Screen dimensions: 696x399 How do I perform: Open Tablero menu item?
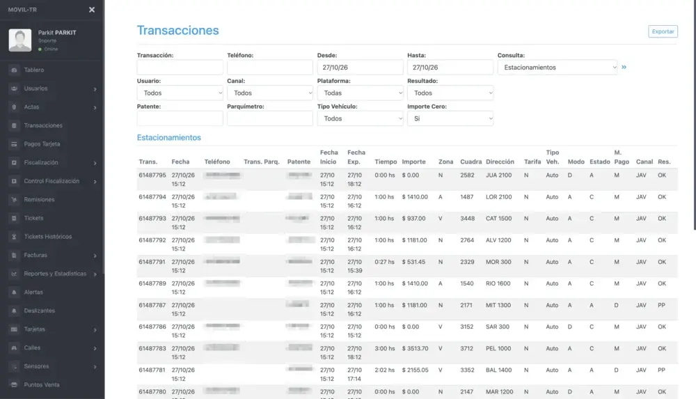33,70
